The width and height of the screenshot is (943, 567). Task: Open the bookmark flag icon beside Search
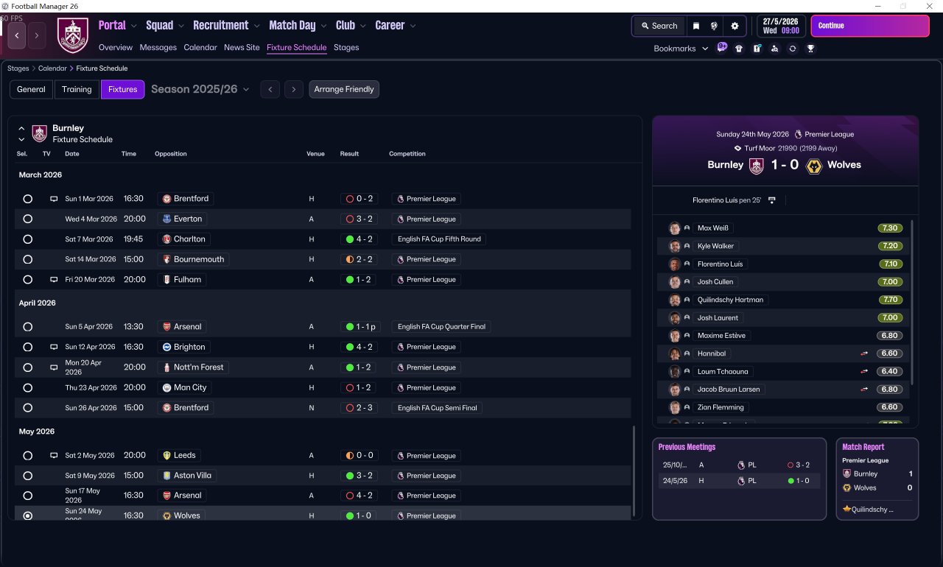[x=696, y=26]
